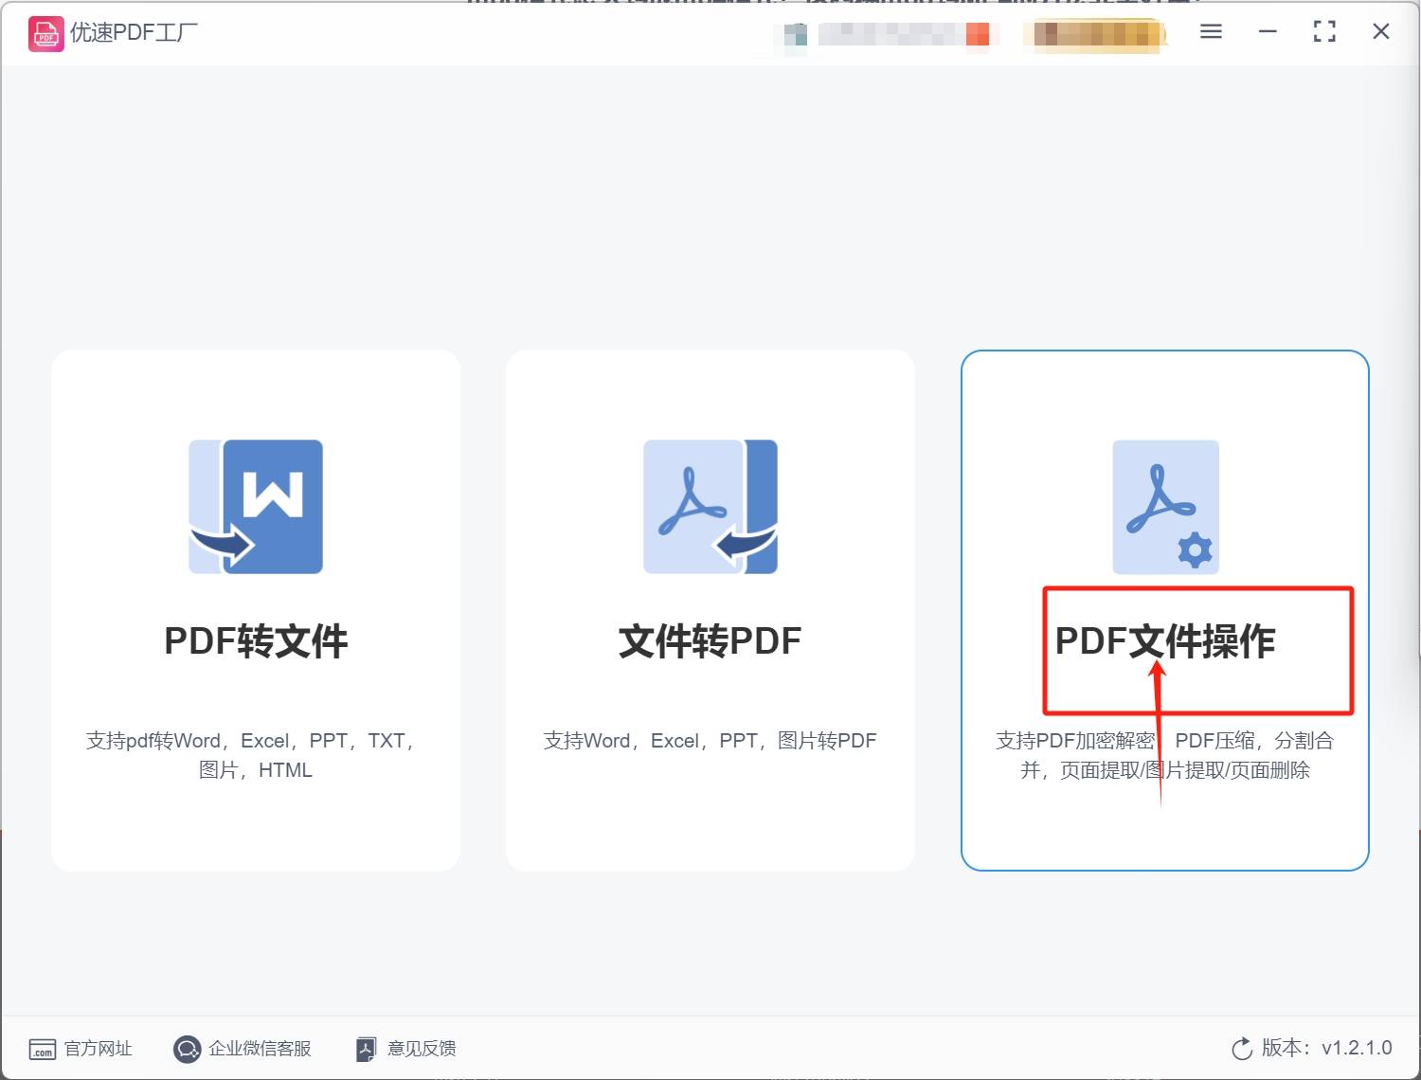Image resolution: width=1421 pixels, height=1080 pixels.
Task: Minimize the 优速PDF工厂 window
Action: 1268,32
